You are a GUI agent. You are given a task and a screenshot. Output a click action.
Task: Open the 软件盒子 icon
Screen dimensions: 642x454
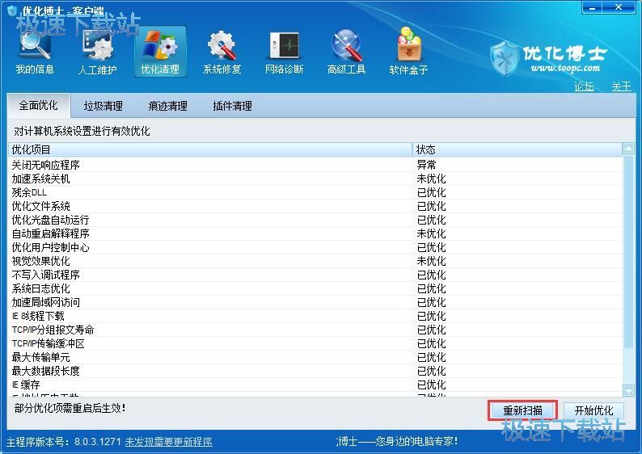coord(408,52)
